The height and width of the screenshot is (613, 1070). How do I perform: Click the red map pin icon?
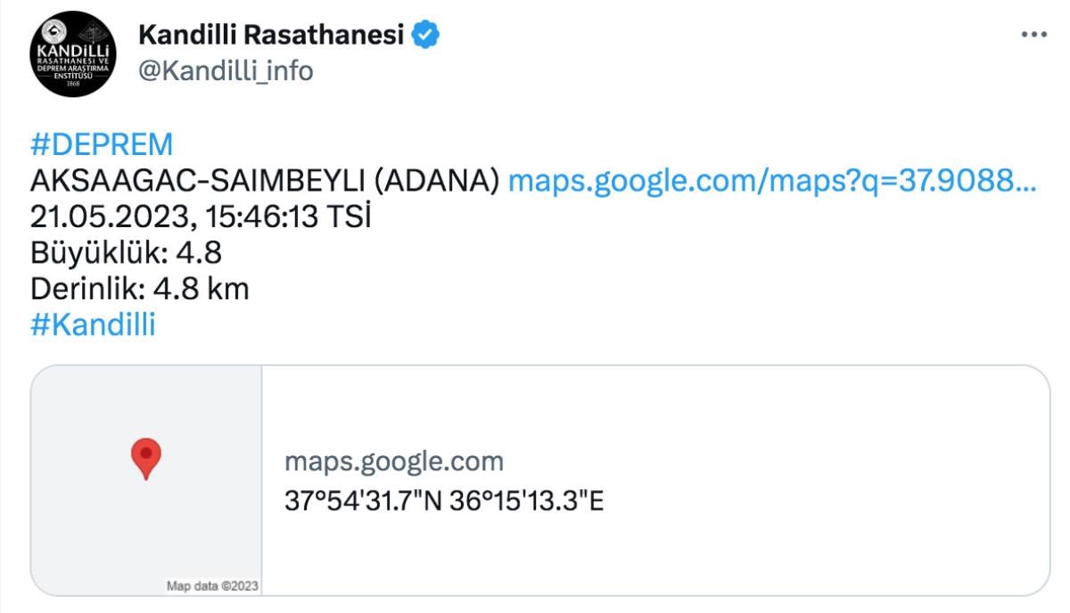pyautogui.click(x=145, y=458)
